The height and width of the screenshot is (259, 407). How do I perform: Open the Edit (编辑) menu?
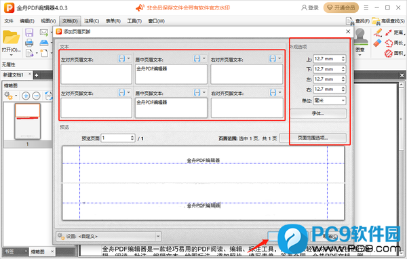[27, 21]
